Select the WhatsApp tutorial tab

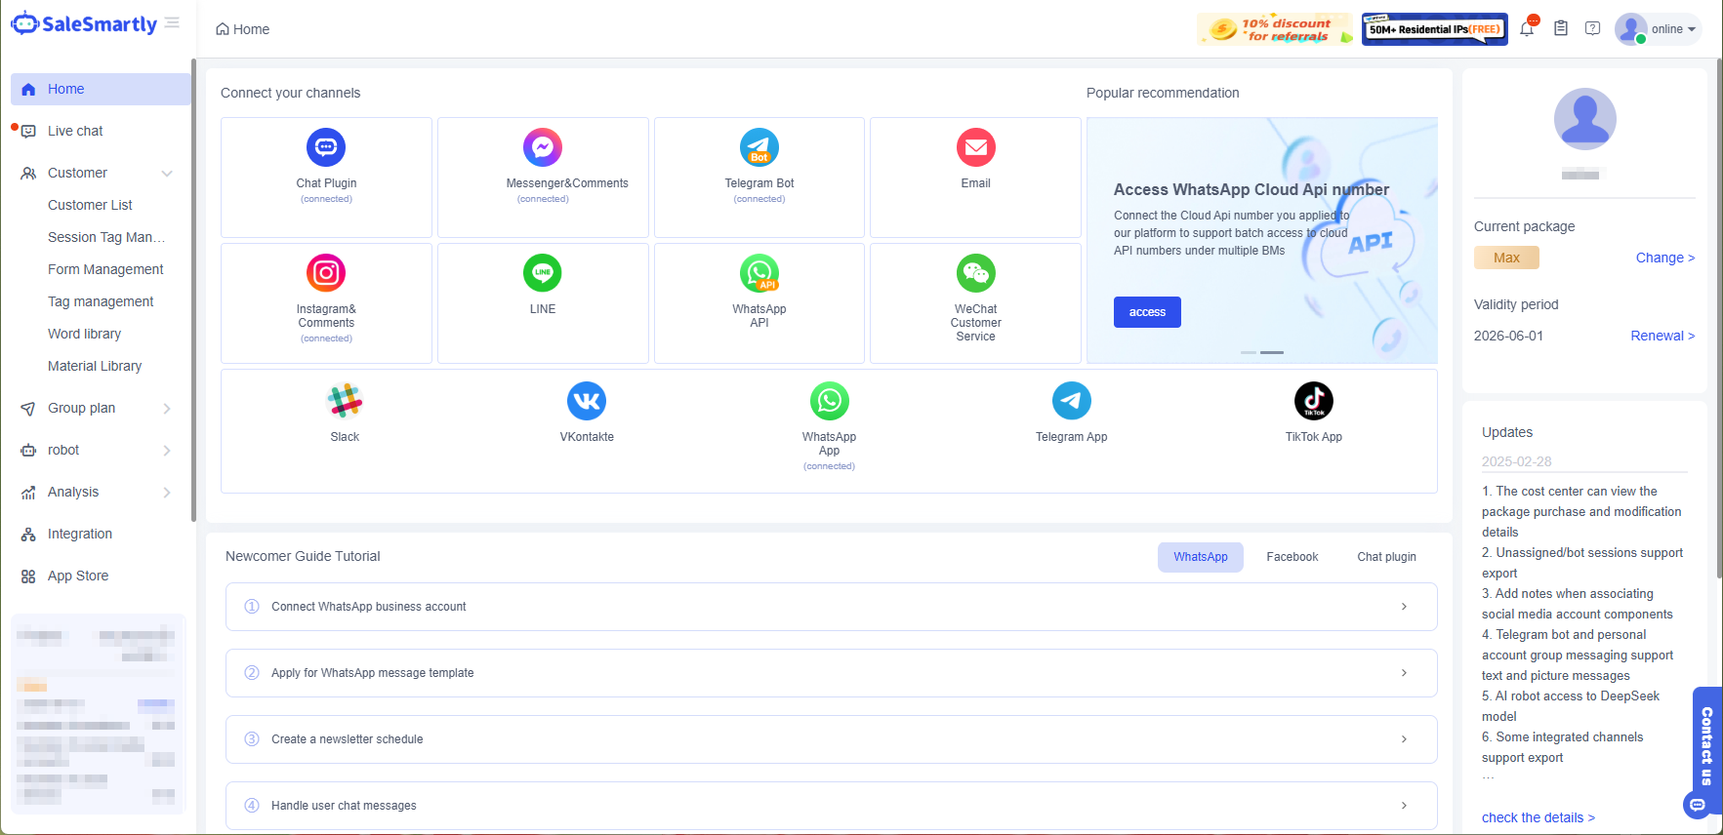pyautogui.click(x=1201, y=557)
